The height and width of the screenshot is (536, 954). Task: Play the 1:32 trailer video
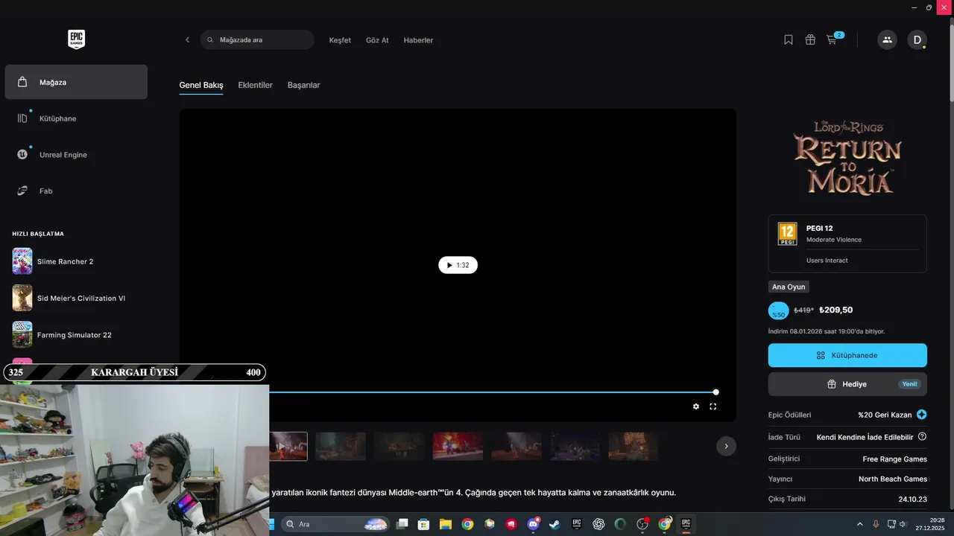(x=458, y=265)
